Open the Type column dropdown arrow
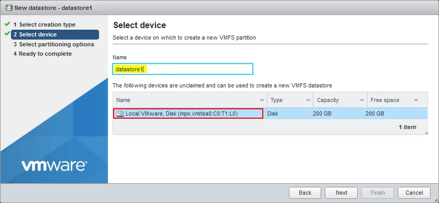Screen dimensions: 439x203 point(308,100)
